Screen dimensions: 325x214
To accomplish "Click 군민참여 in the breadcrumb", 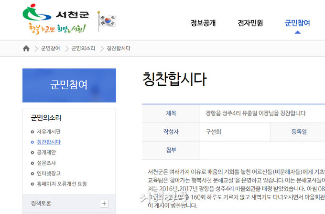I will (50, 49).
